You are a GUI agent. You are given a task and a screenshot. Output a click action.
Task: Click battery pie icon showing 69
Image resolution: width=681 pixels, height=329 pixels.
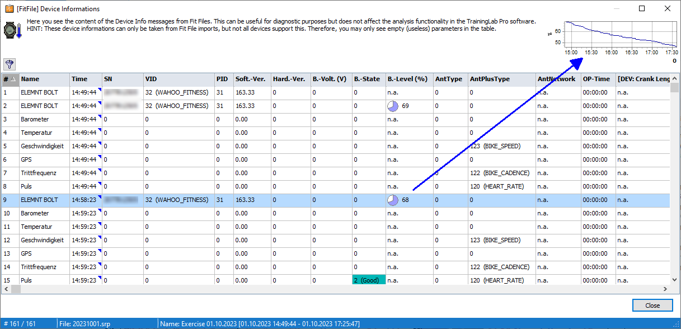click(392, 106)
